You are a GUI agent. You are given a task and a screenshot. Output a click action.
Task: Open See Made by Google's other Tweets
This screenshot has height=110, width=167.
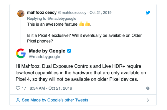point(55,100)
